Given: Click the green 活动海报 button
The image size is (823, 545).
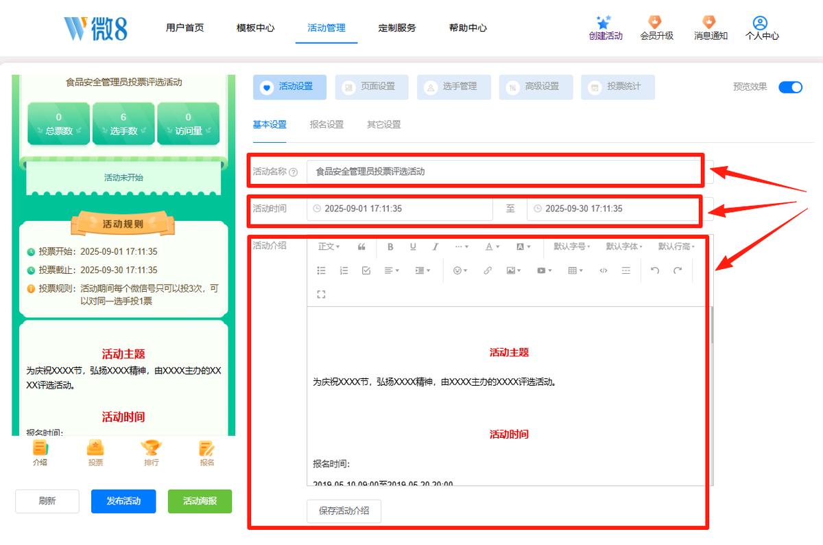Looking at the screenshot, I should tap(200, 501).
